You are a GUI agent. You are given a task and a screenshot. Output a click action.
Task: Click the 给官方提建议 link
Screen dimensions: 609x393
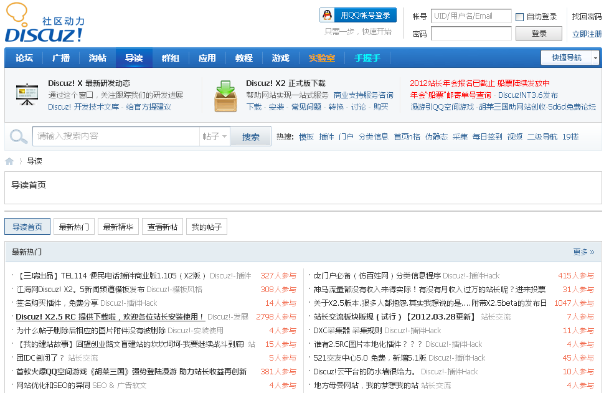148,107
